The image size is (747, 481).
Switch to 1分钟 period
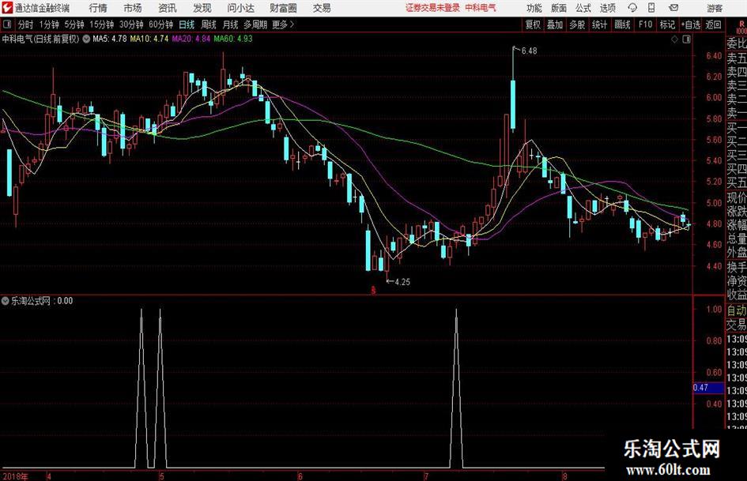(49, 24)
